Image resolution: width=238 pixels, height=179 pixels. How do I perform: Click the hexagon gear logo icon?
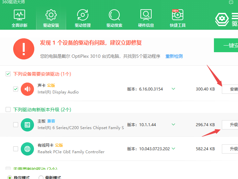(222, 19)
